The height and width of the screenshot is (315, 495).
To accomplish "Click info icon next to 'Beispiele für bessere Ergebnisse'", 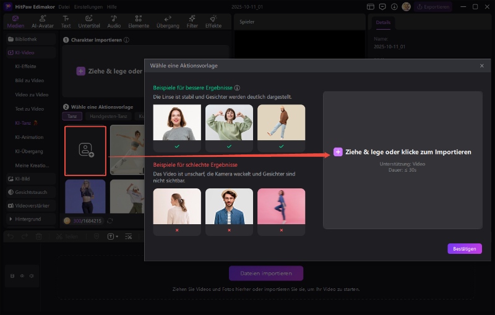I will (237, 88).
